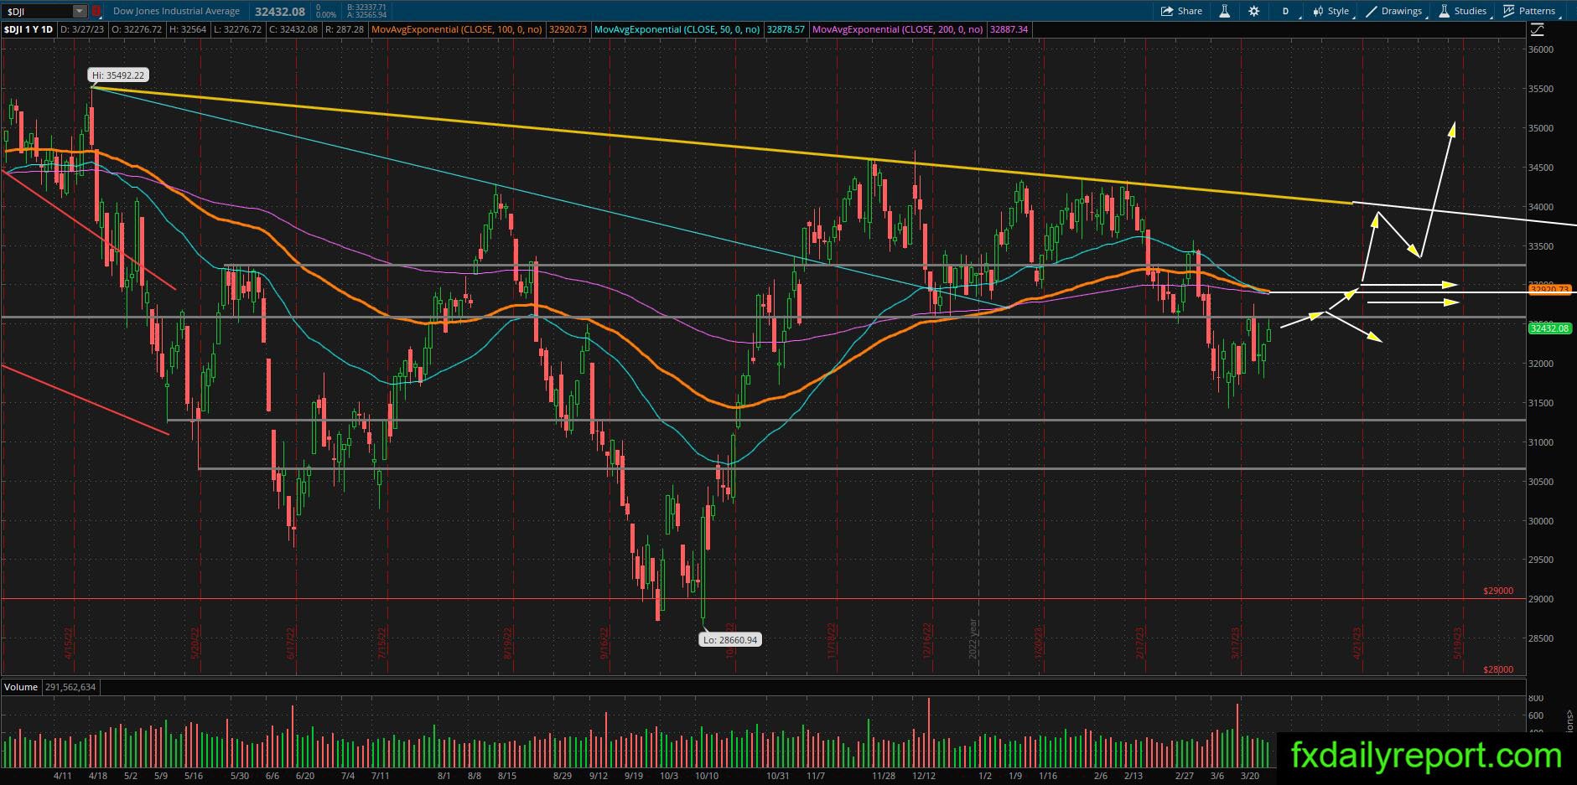Screen dimensions: 1577x785
Task: Click the R: 287.28 range value
Action: [344, 29]
